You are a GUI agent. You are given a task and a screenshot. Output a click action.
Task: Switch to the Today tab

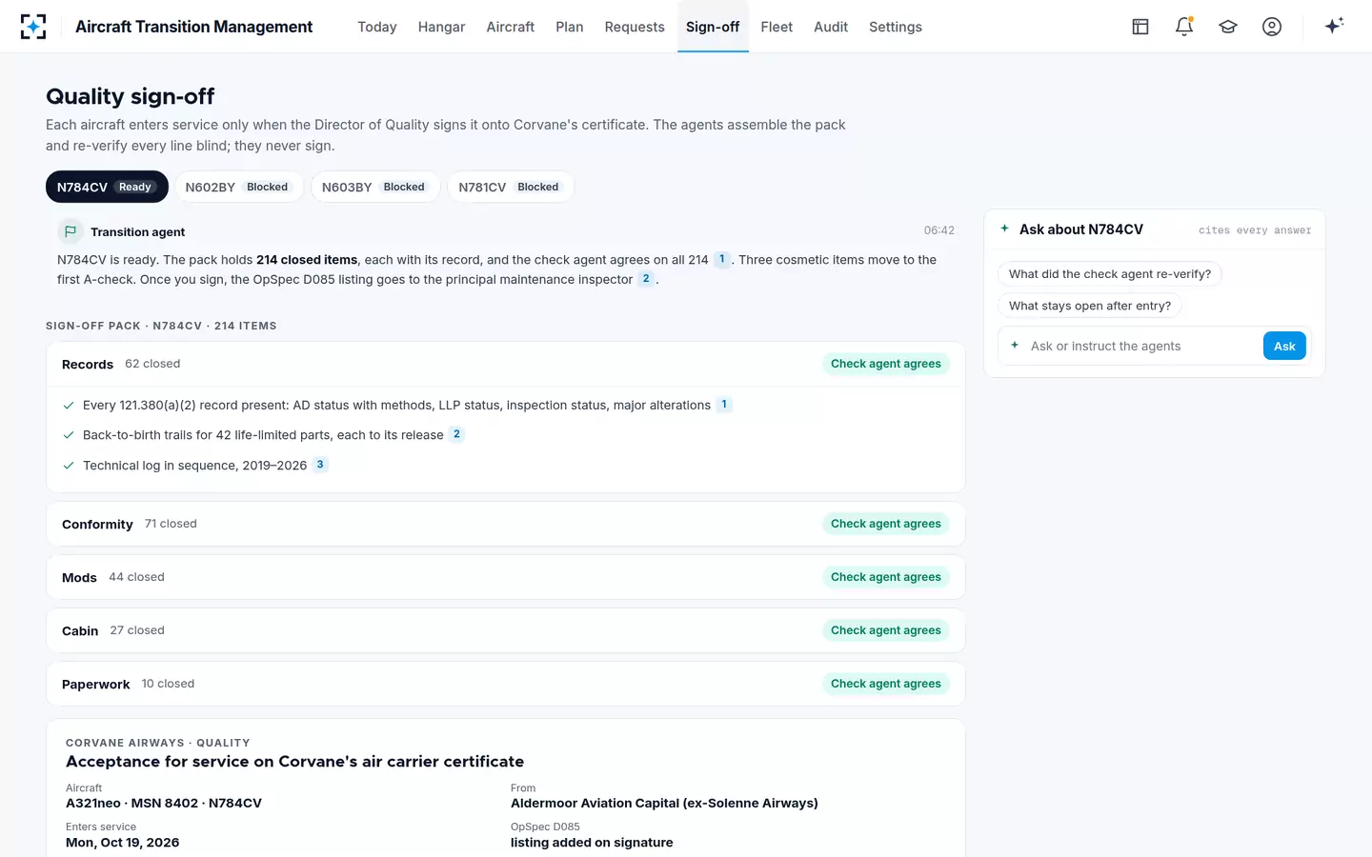[377, 27]
